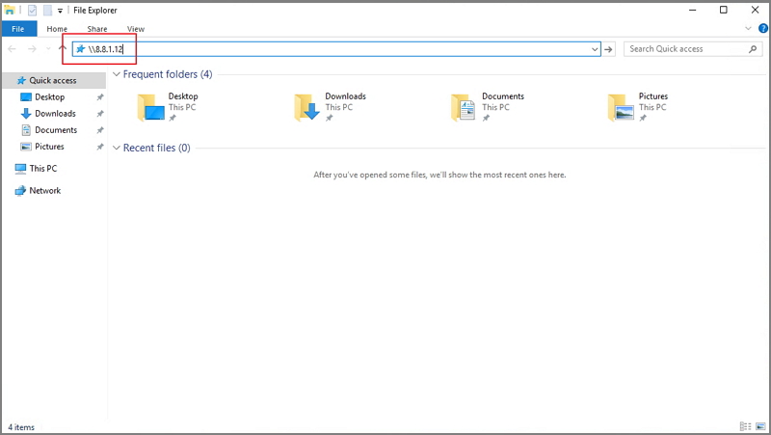Select the Documents frequent folder icon
The height and width of the screenshot is (435, 771).
[x=464, y=107]
